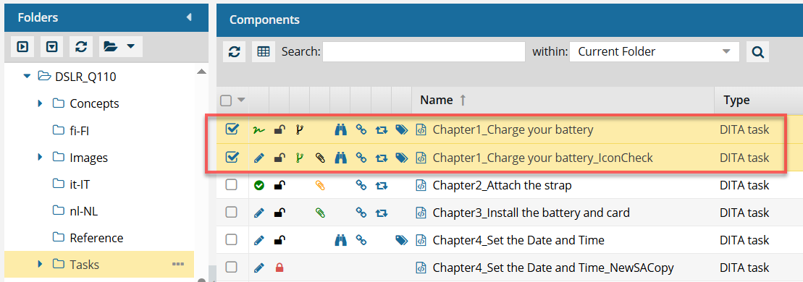
Task: Select the it-IT folder
Action: click(x=80, y=184)
